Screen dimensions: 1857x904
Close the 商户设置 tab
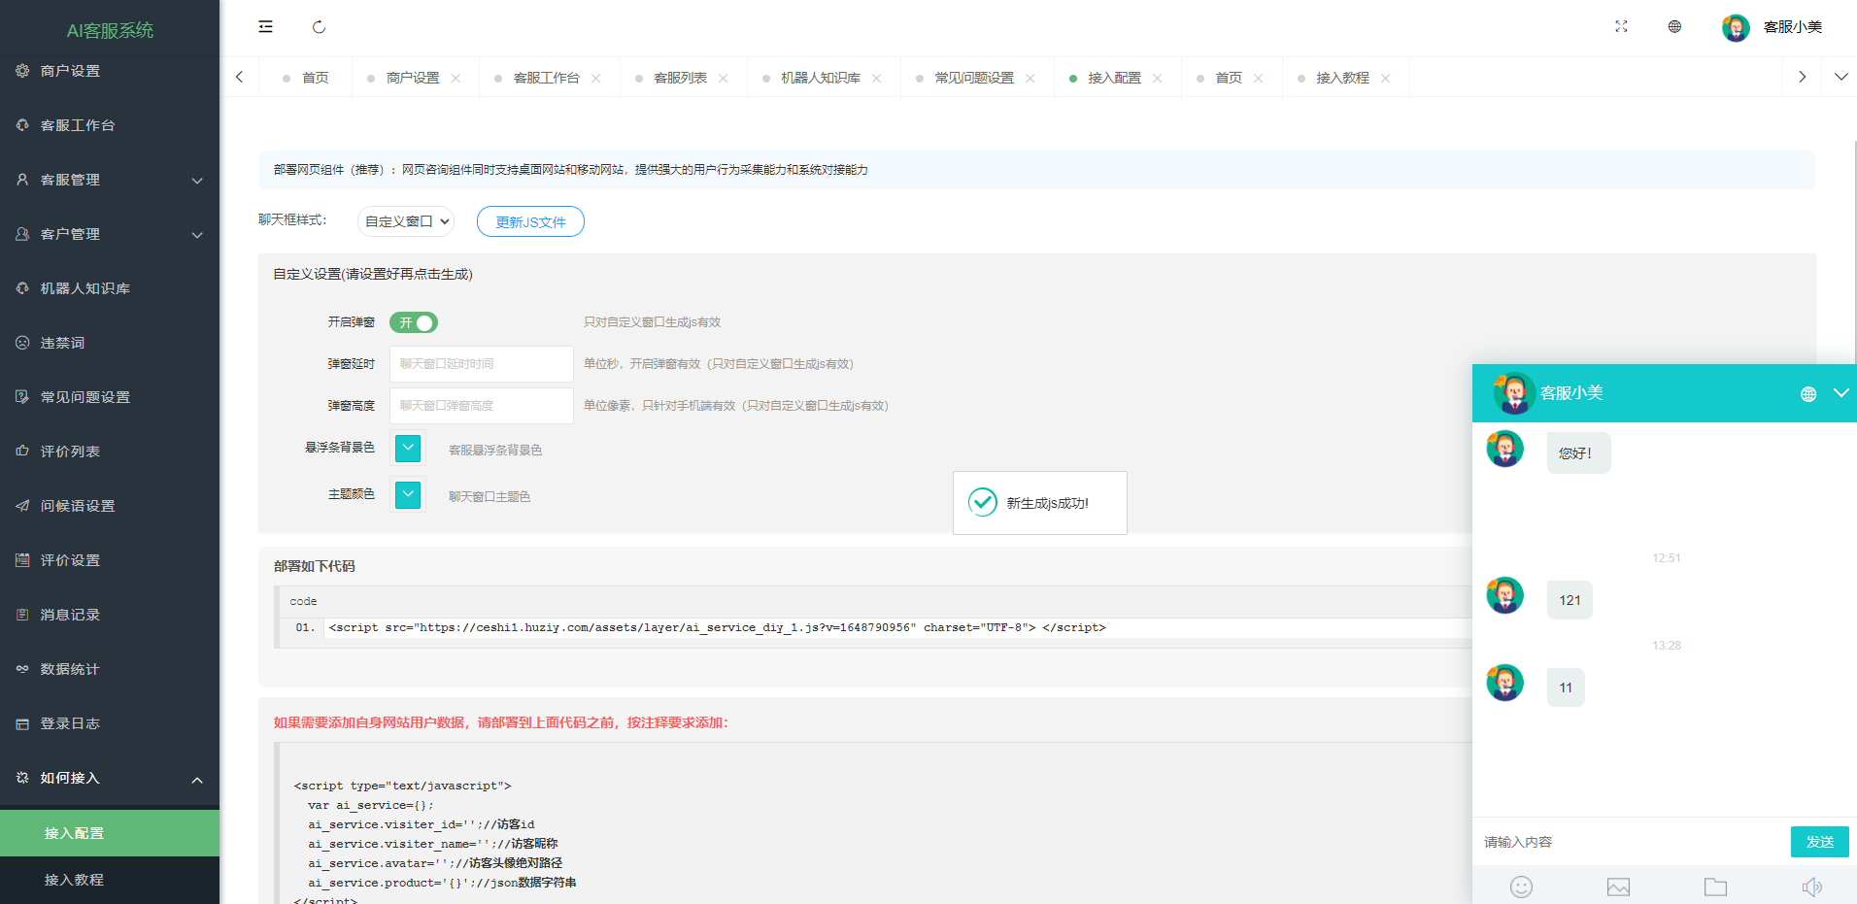point(456,79)
